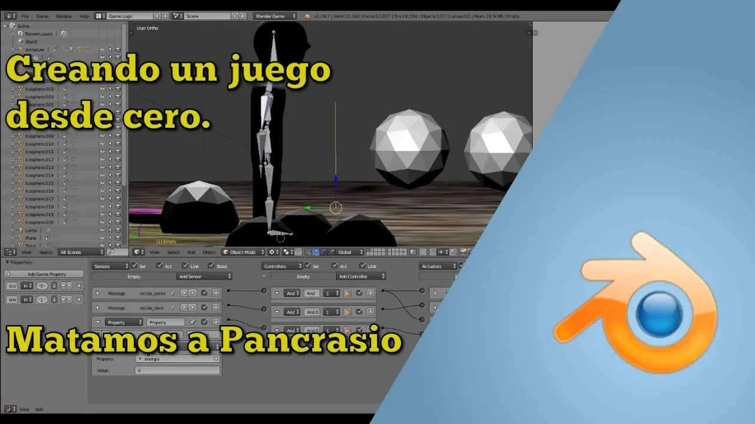Toggle debug info for 'ene' property
The width and height of the screenshot is (755, 424).
(x=54, y=300)
